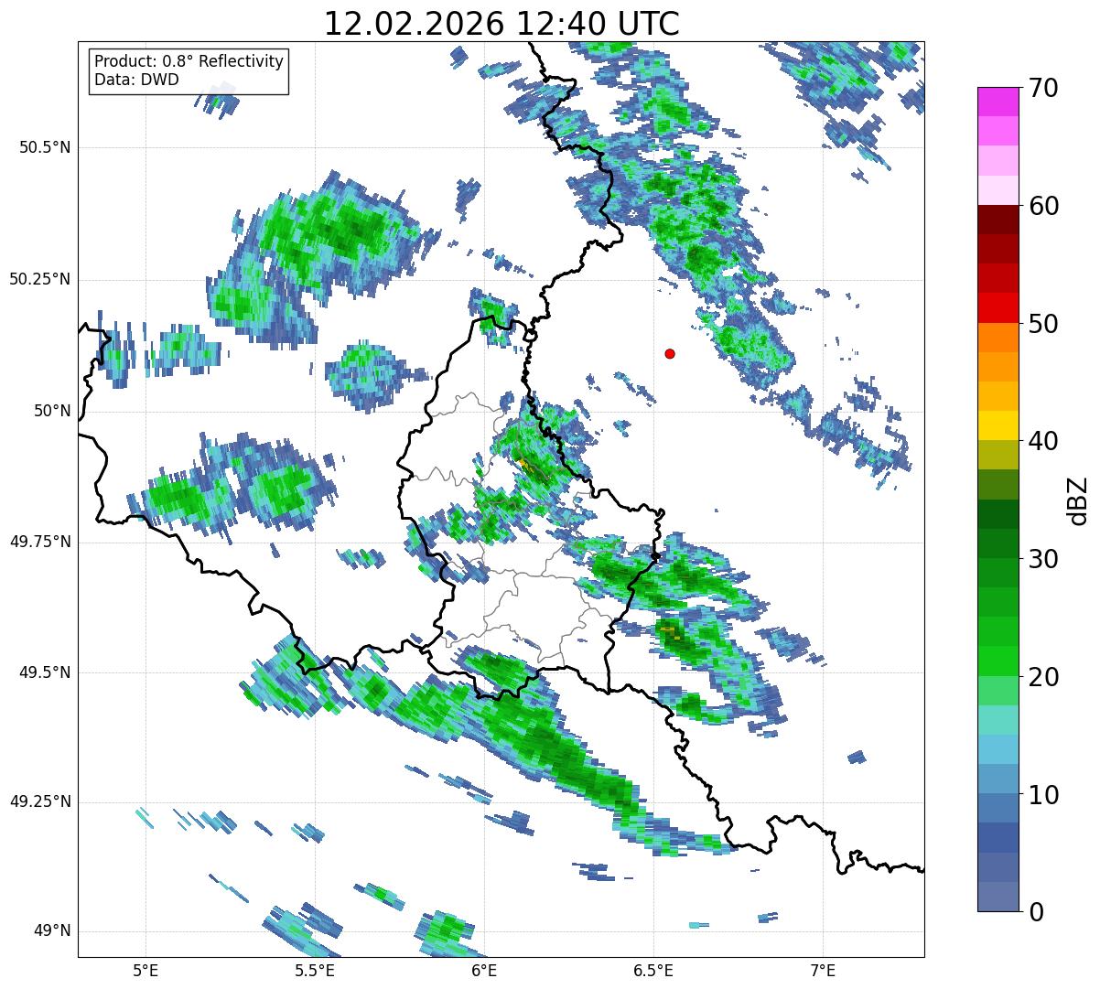Click the red station marker dot

(x=670, y=353)
